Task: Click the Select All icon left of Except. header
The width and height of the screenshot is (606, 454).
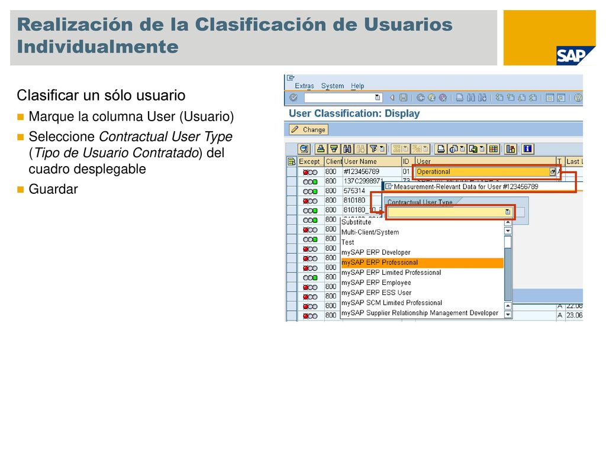Action: click(x=292, y=161)
